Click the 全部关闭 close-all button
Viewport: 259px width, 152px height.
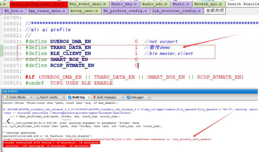click(215, 11)
